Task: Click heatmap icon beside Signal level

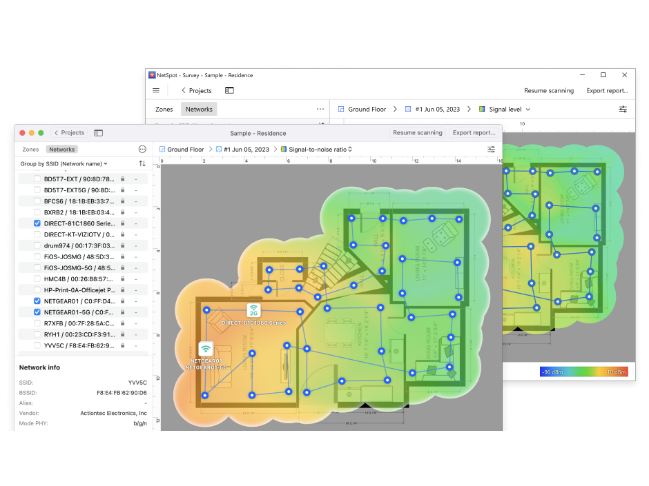Action: click(x=482, y=109)
